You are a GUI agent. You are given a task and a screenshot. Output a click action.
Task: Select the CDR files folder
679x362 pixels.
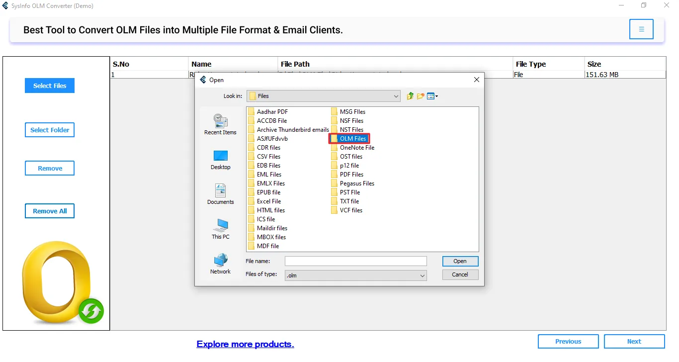coord(264,148)
